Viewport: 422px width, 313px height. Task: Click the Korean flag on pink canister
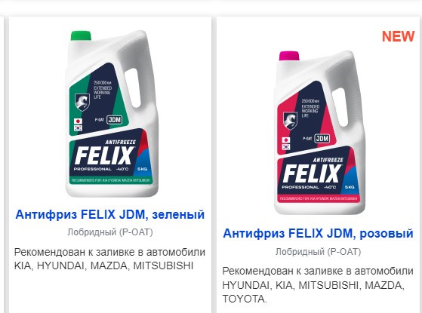(286, 147)
